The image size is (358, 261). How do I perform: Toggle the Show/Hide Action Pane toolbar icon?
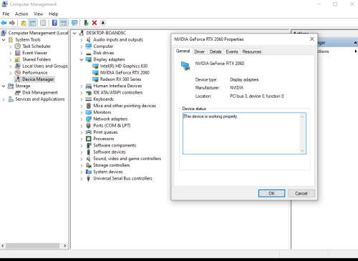tap(63, 23)
